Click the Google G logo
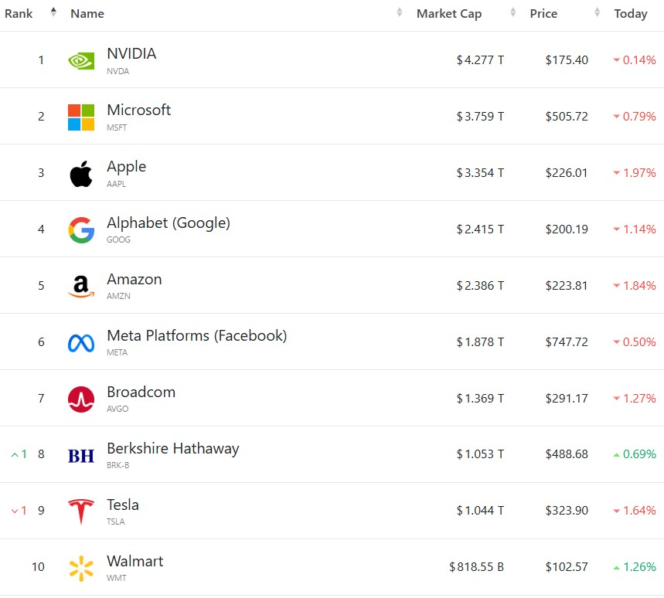Image resolution: width=664 pixels, height=598 pixels. coord(81,229)
